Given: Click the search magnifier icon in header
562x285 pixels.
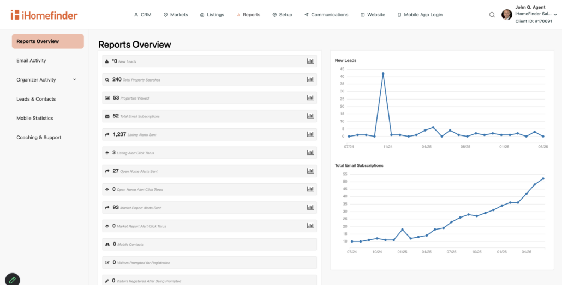Looking at the screenshot, I should tap(492, 15).
